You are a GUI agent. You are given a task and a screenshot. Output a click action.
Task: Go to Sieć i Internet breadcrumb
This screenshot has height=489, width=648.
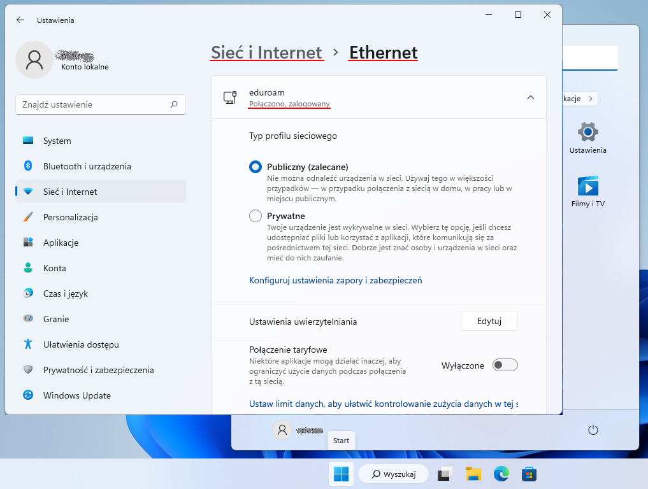(x=266, y=52)
